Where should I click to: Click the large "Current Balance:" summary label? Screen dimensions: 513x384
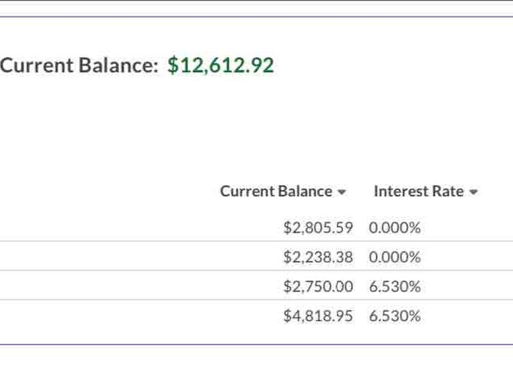click(79, 66)
